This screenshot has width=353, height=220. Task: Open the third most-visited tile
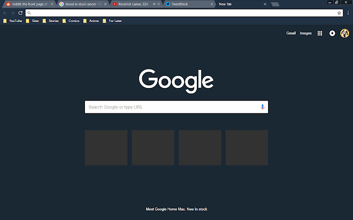tap(200, 147)
